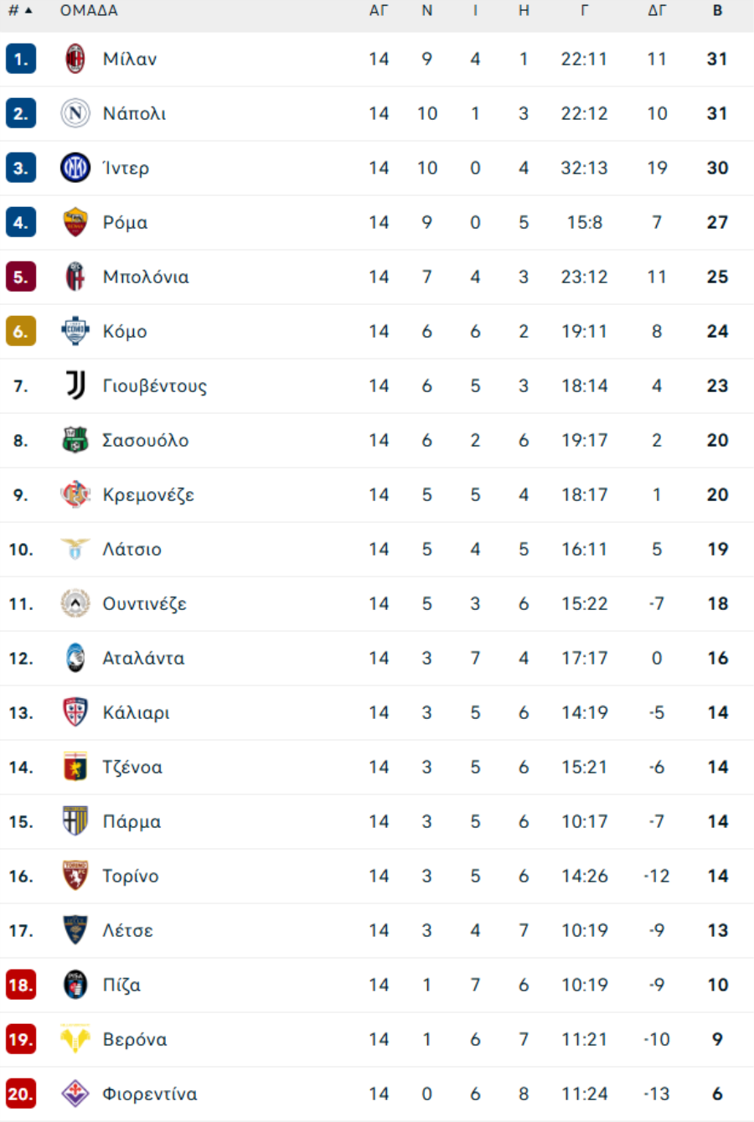This screenshot has width=754, height=1122.
Task: Open the Κόμο team link
Action: 125,331
